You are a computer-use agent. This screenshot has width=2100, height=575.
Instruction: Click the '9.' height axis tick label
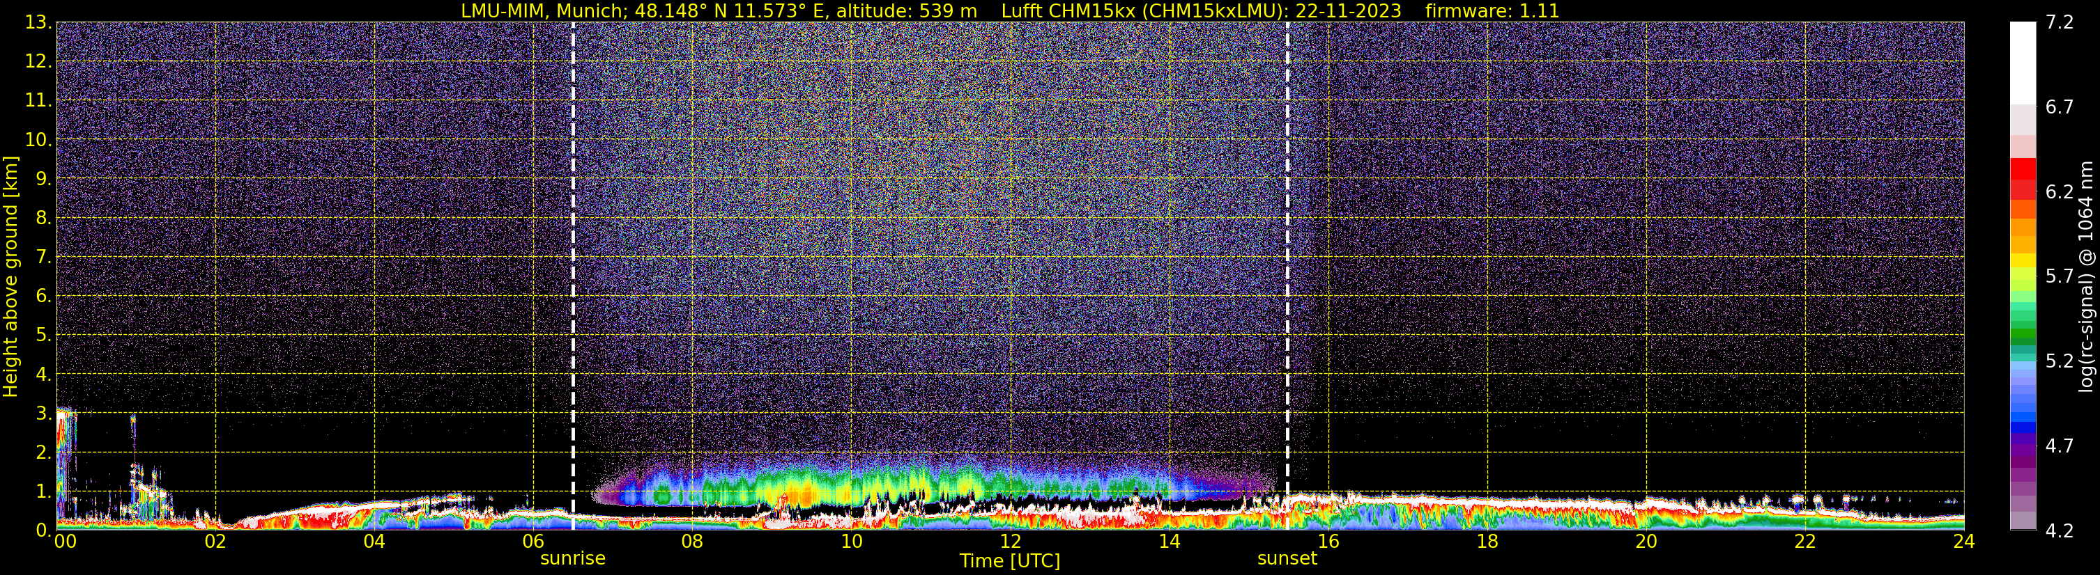point(44,178)
